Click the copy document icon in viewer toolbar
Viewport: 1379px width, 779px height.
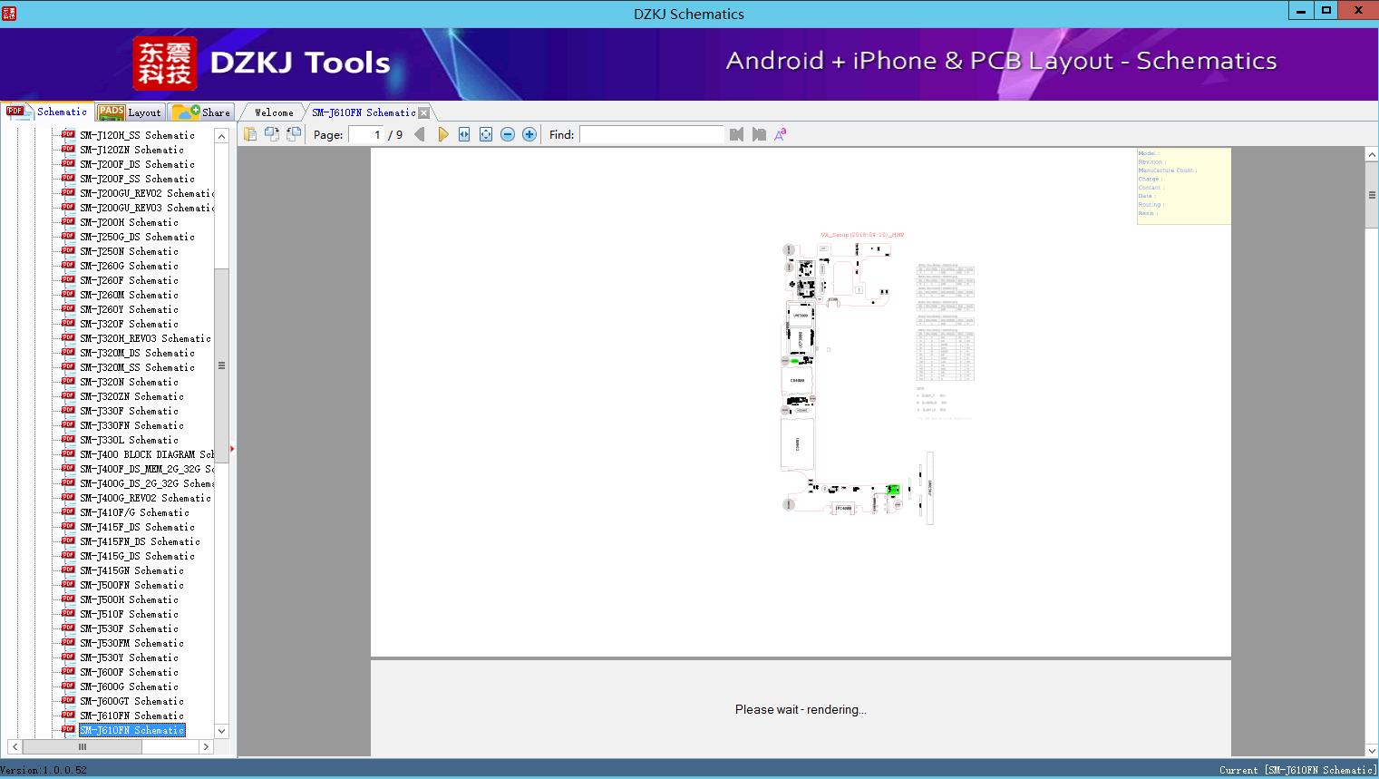(x=249, y=134)
